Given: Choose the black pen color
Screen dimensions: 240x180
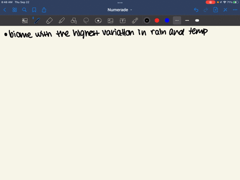Looking at the screenshot, I should (x=147, y=20).
